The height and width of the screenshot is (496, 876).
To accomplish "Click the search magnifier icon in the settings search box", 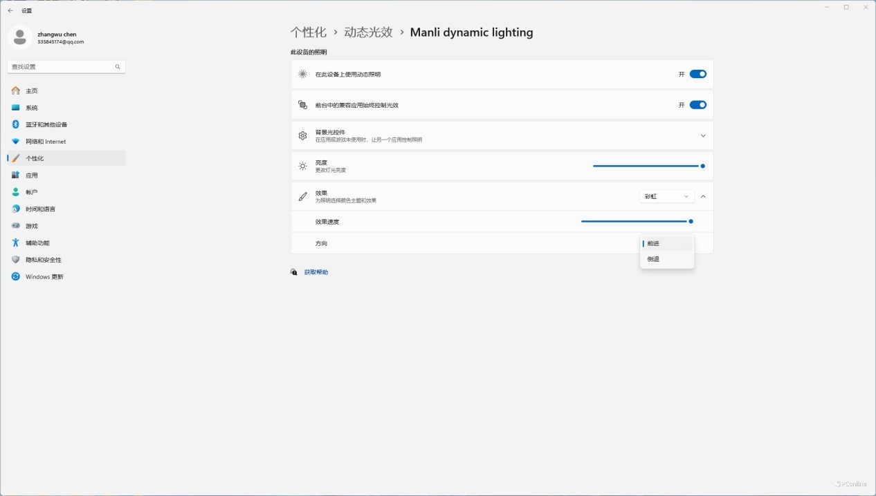I will click(118, 67).
